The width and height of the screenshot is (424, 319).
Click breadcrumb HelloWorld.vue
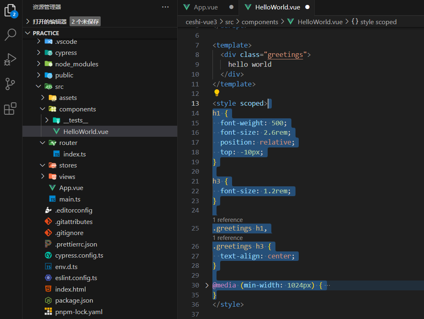pyautogui.click(x=320, y=22)
